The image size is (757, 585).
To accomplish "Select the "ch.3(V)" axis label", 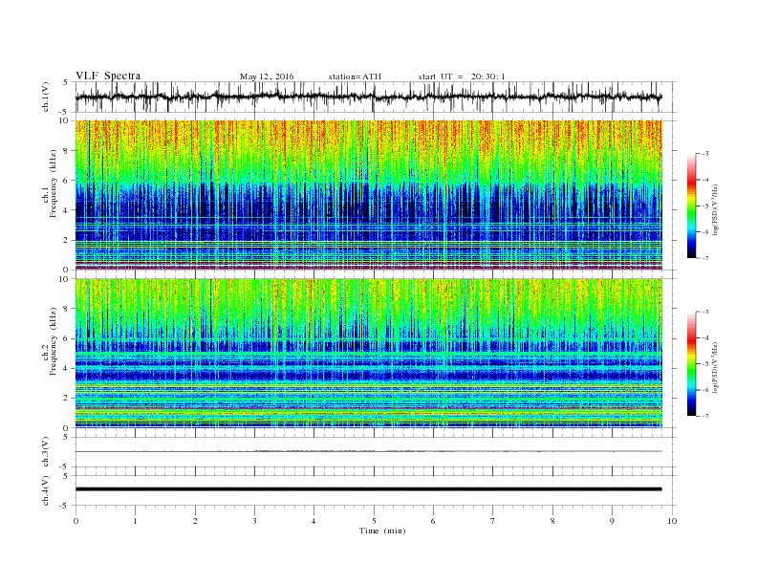I will (x=46, y=452).
